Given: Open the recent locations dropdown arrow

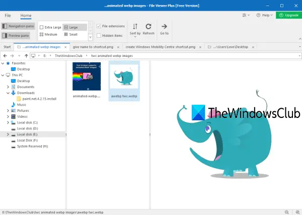Looking at the screenshot, I should click(19, 56).
